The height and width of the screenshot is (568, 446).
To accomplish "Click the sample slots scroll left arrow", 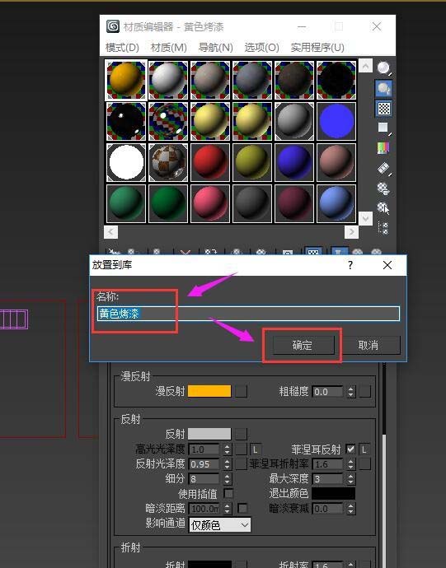I will 110,232.
